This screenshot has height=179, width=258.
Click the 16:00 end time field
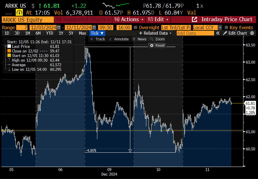pos(124,27)
